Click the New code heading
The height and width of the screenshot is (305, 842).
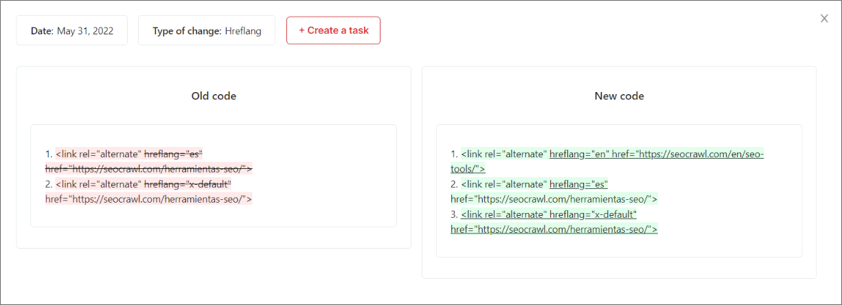tap(619, 96)
